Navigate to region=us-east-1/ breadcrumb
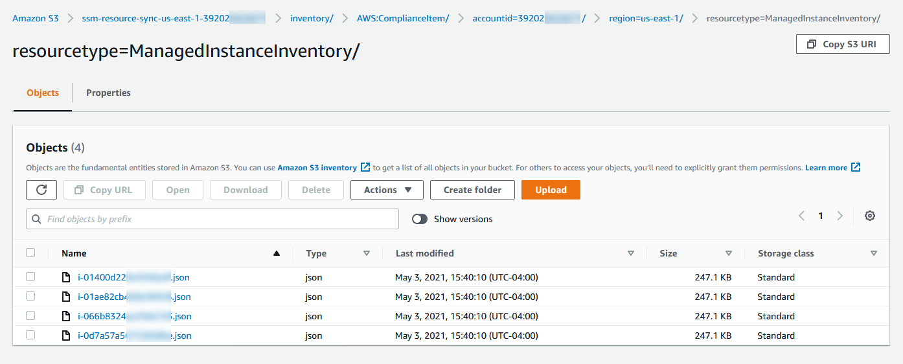The image size is (903, 364). click(x=646, y=18)
